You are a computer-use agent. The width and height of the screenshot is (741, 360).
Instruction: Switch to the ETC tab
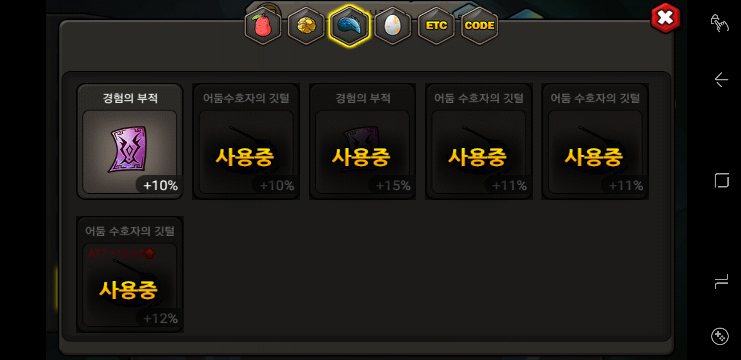(436, 26)
